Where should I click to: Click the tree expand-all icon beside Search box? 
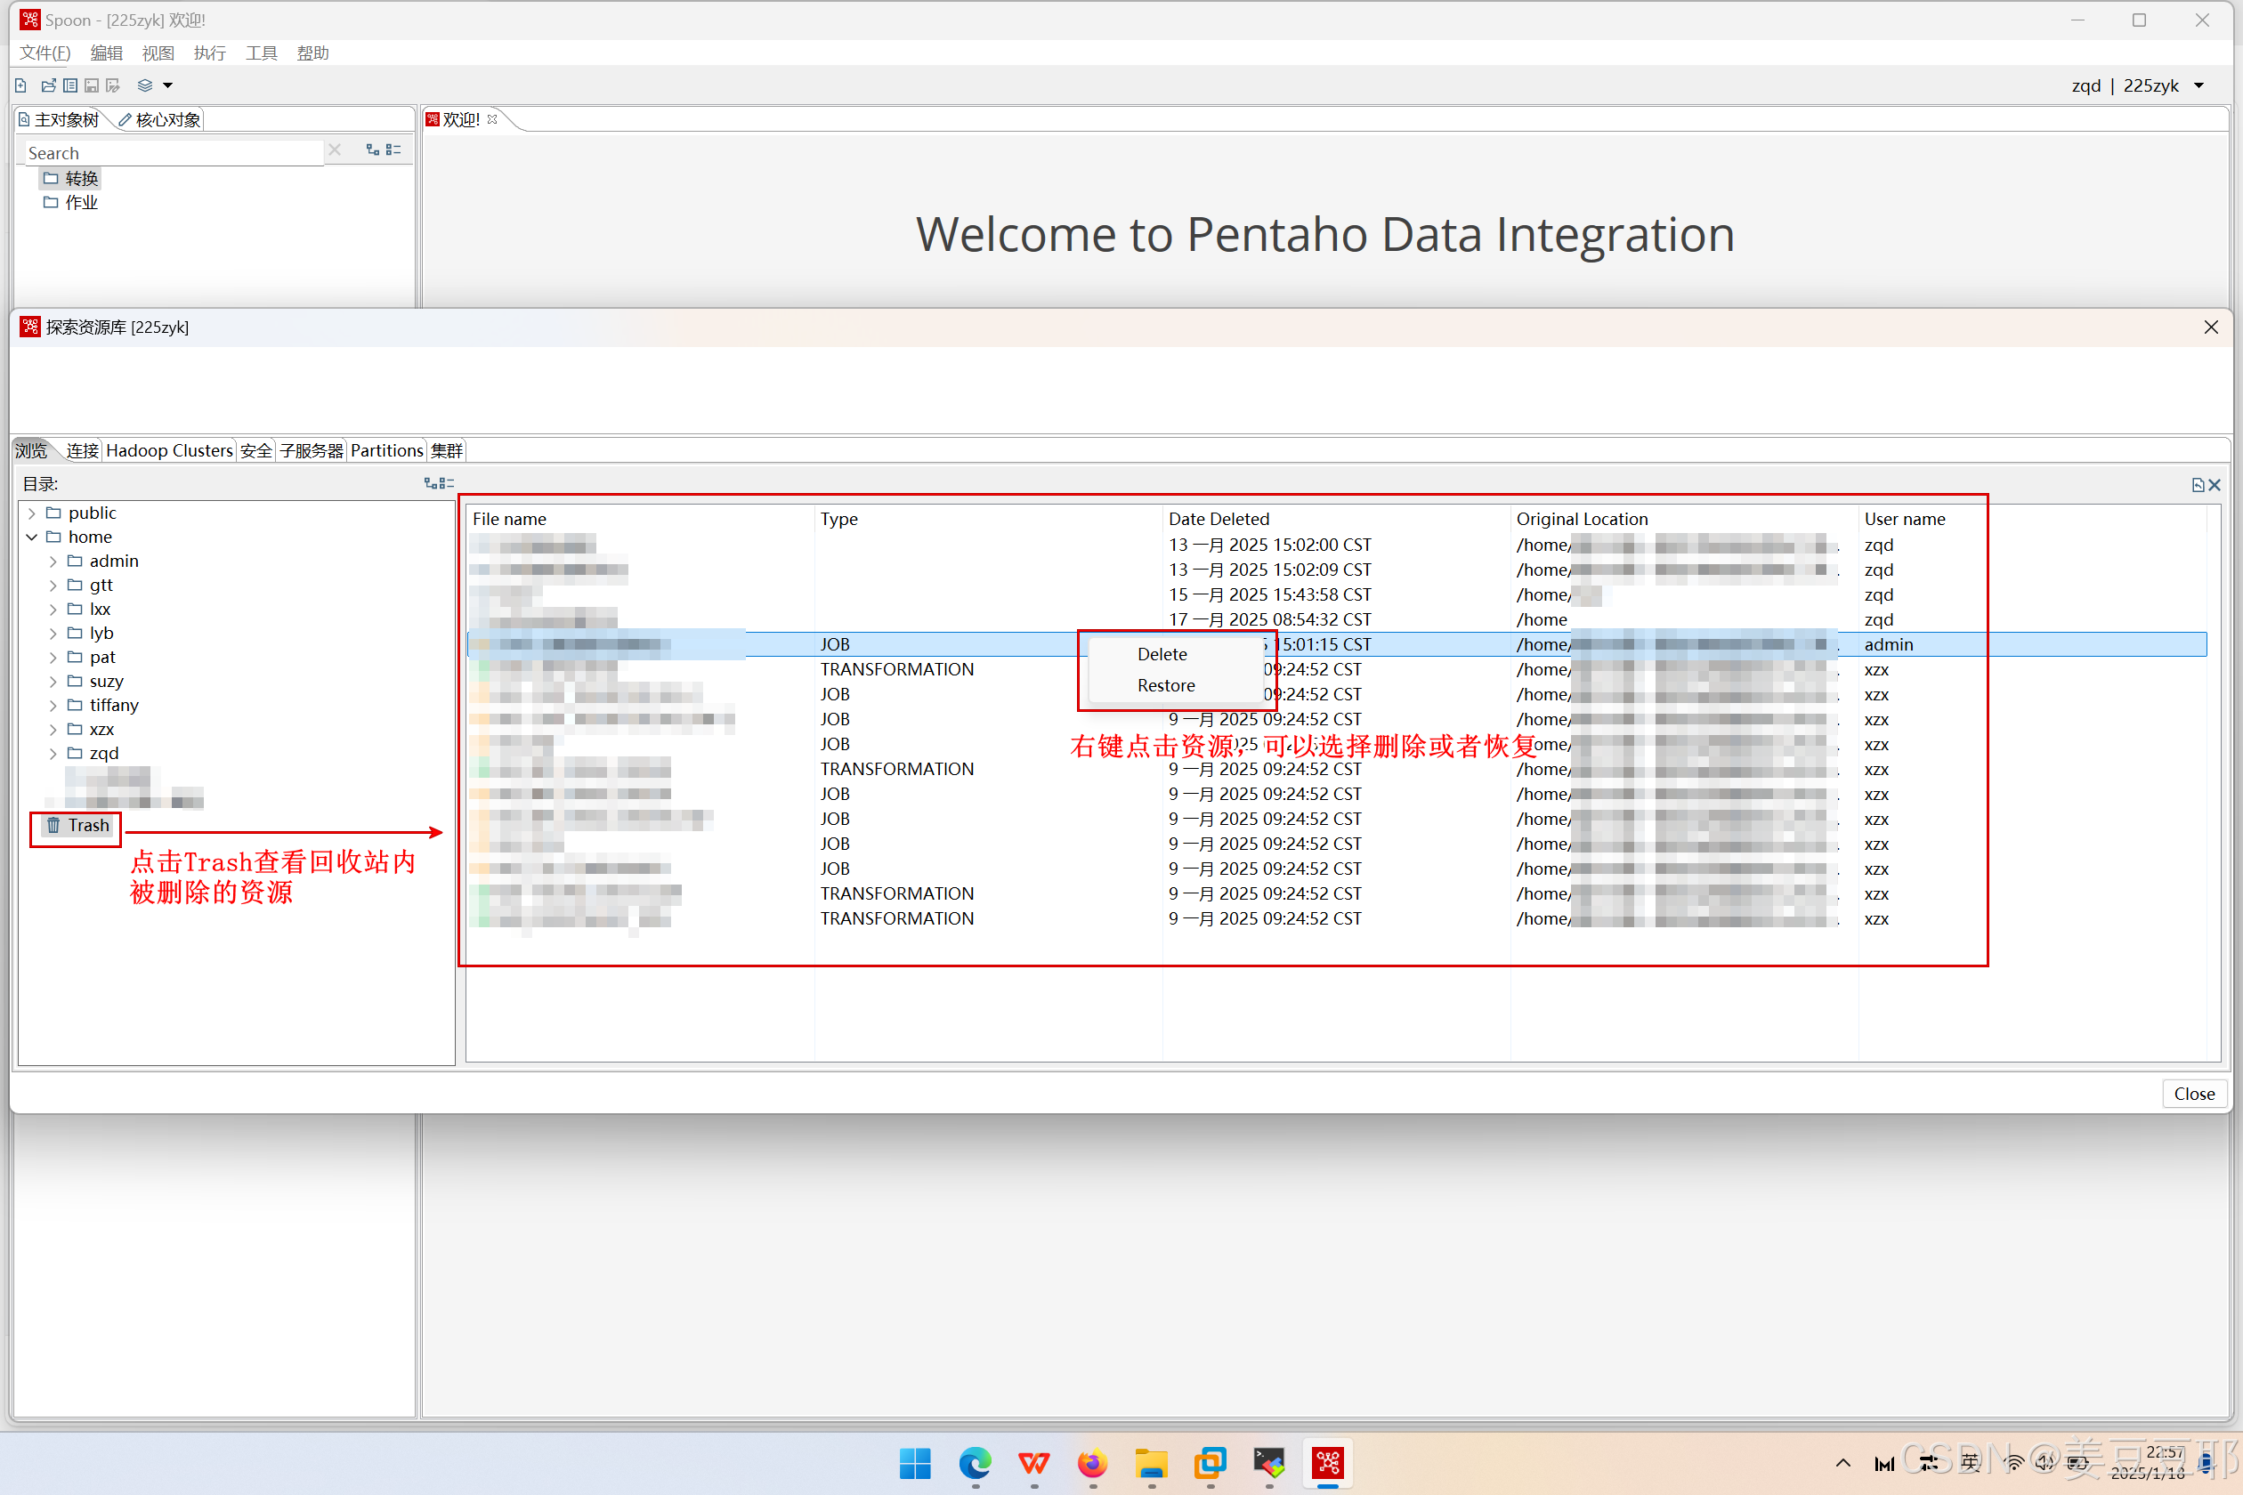click(373, 150)
